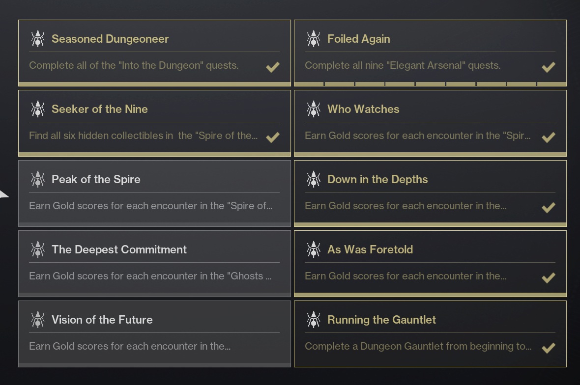The image size is (580, 385).
Task: Click the Seeker of the Nine emblem icon
Action: point(38,109)
